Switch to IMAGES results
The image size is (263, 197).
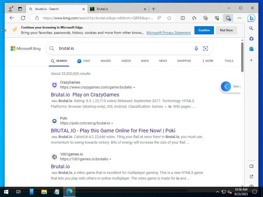(106, 61)
